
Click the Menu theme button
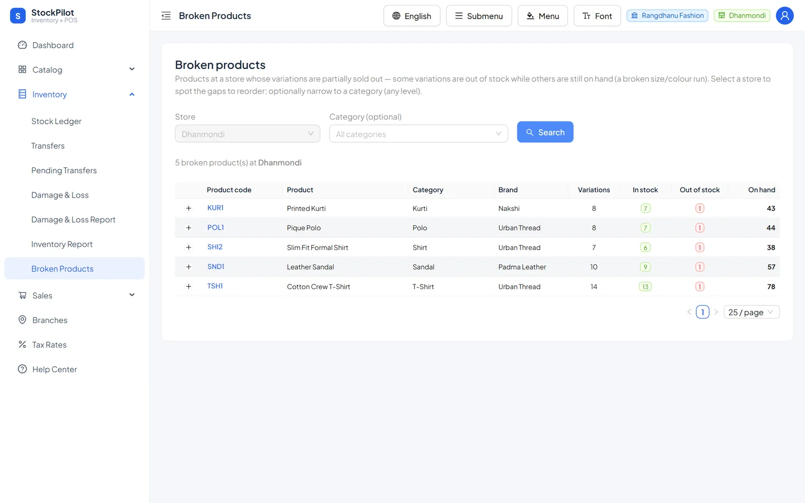(542, 16)
